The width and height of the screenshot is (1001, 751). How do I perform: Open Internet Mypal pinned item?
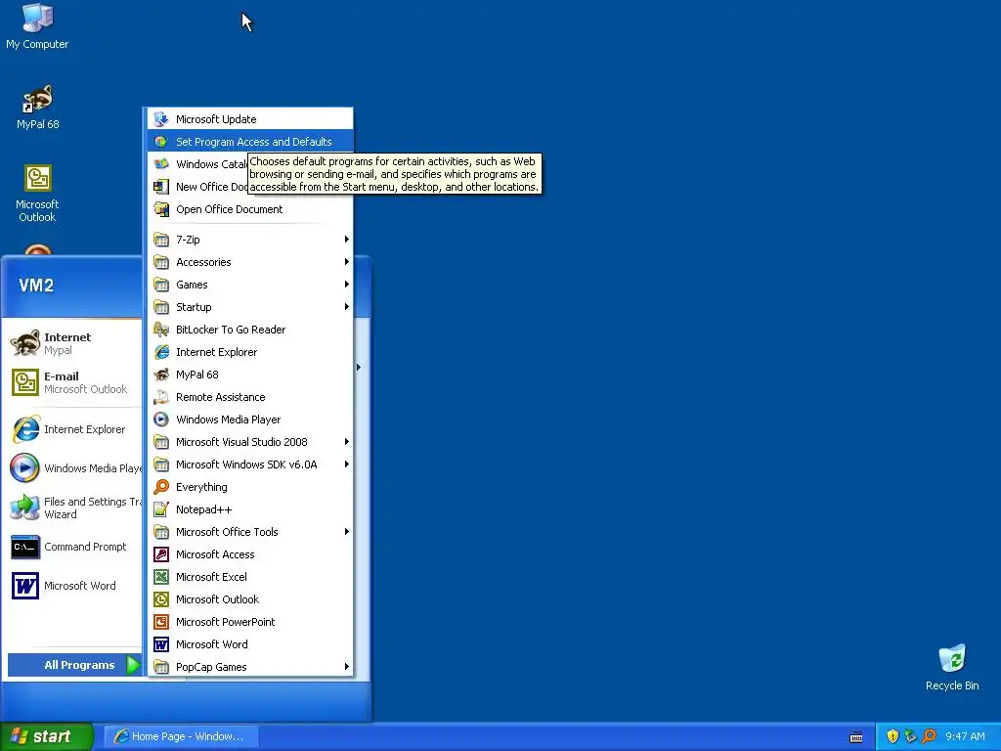[74, 343]
